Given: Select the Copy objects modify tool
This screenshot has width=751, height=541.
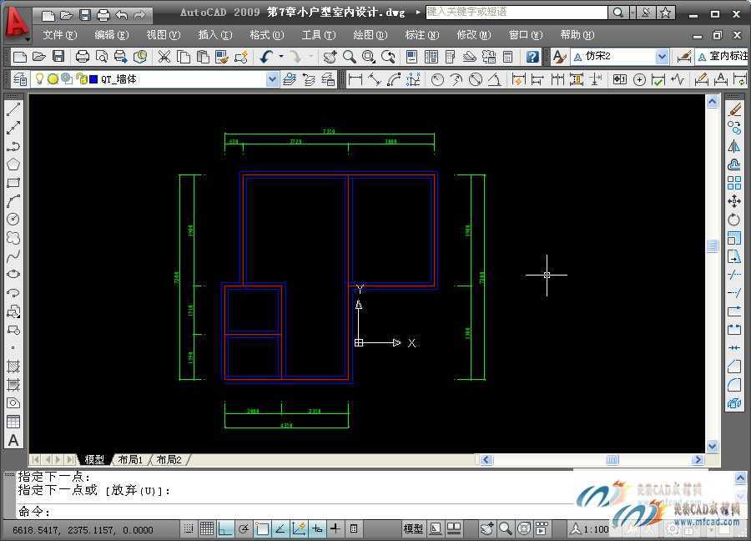Looking at the screenshot, I should (x=734, y=128).
